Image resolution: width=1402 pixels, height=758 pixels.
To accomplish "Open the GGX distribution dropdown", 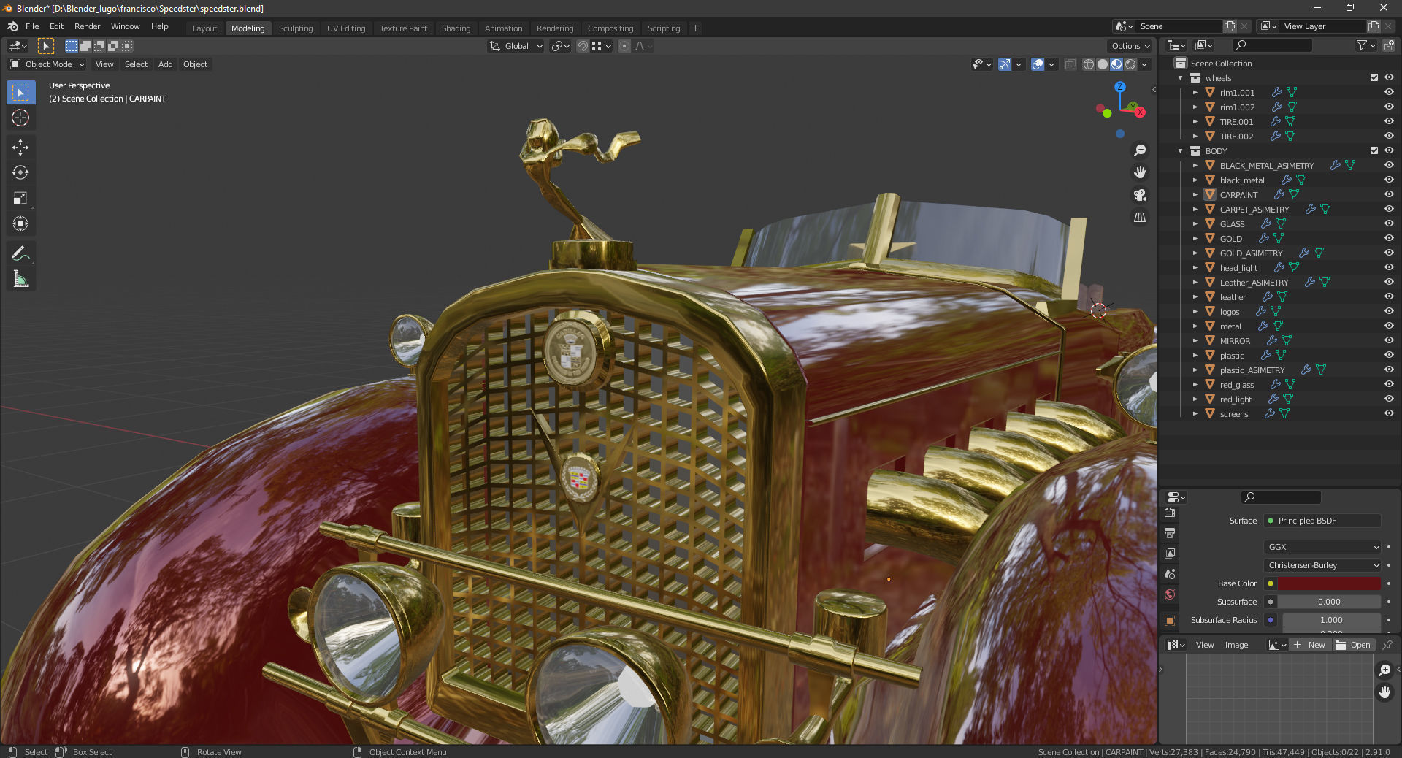I will click(1322, 547).
